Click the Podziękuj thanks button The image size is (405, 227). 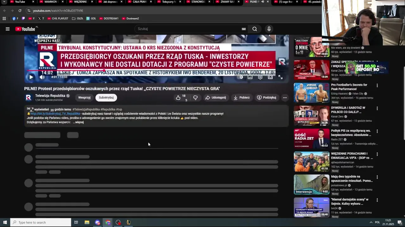[x=266, y=98]
